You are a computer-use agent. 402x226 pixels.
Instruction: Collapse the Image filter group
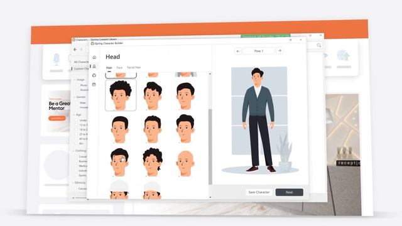click(75, 80)
